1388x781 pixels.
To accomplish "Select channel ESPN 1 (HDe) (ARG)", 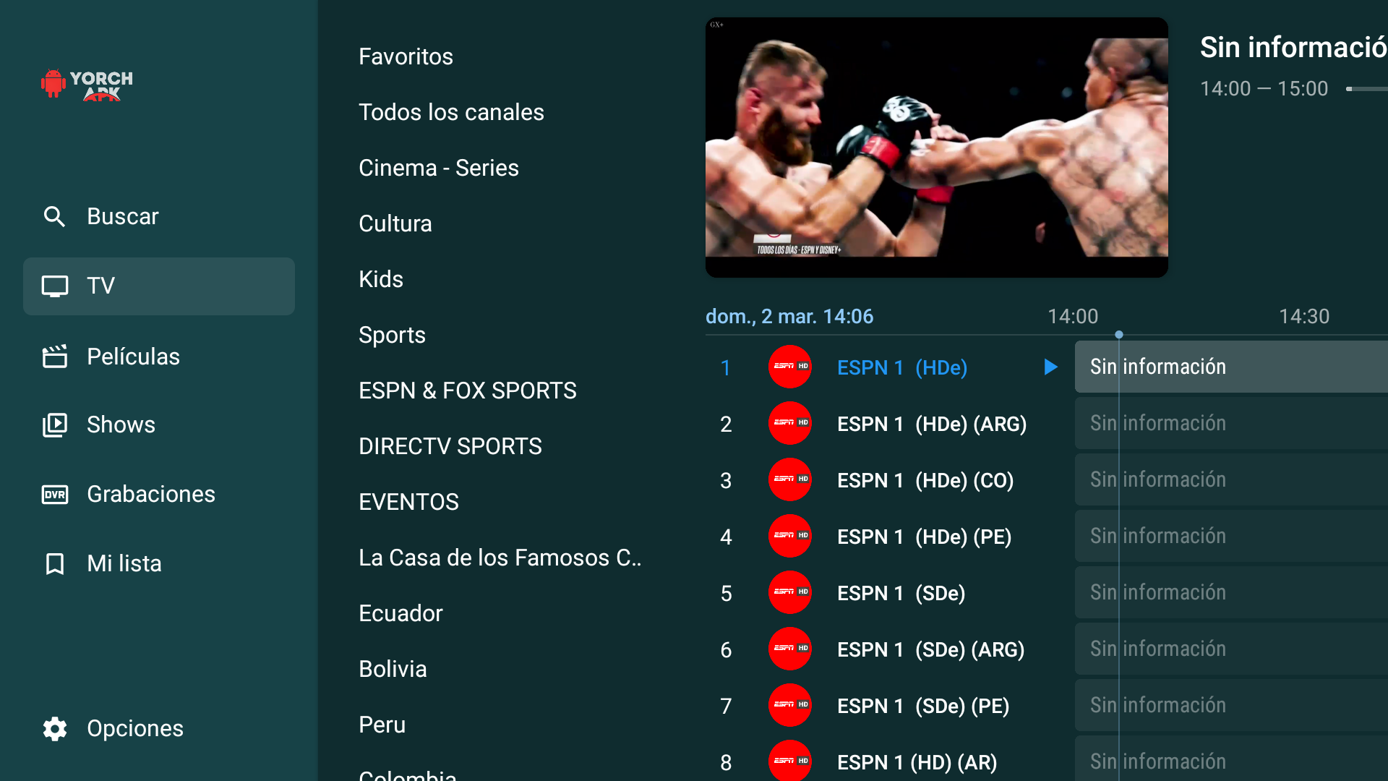I will click(931, 424).
